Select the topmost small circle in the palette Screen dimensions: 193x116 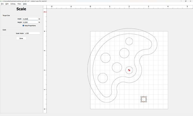tap(129, 41)
